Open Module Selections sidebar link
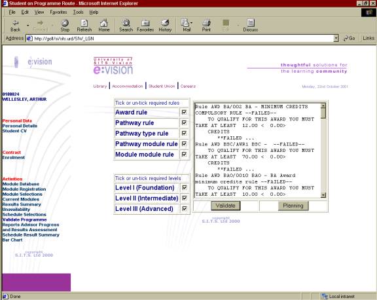377x300 pixels. (22, 194)
